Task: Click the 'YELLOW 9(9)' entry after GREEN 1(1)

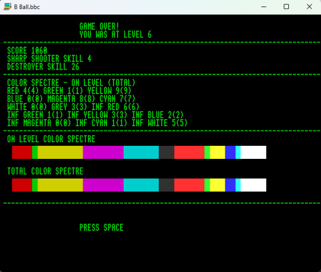Action: point(109,91)
